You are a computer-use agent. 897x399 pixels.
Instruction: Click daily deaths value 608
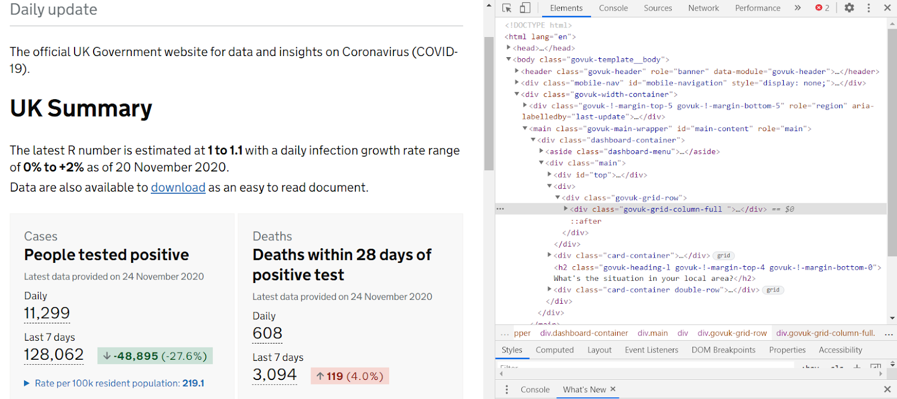[x=267, y=333]
